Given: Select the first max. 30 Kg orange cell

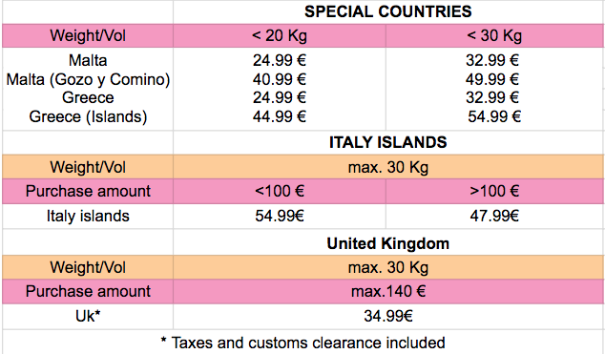Looking at the screenshot, I should pos(388,167).
